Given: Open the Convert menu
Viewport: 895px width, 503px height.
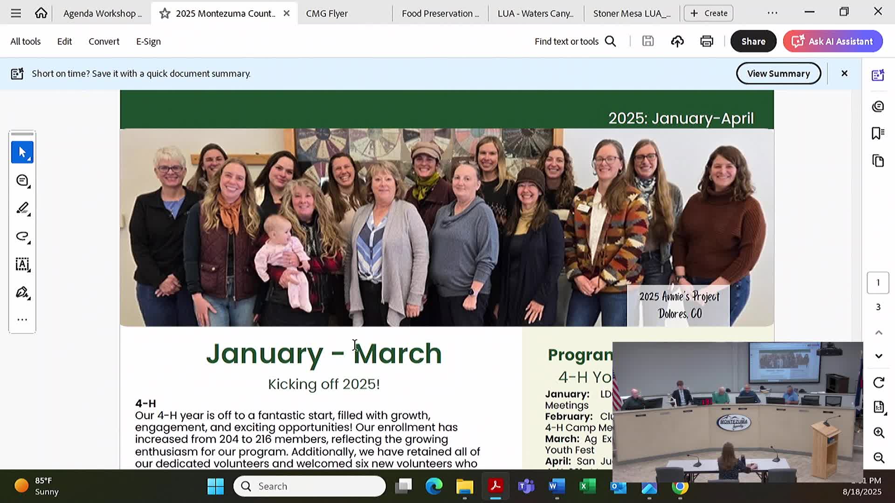Looking at the screenshot, I should coord(103,41).
